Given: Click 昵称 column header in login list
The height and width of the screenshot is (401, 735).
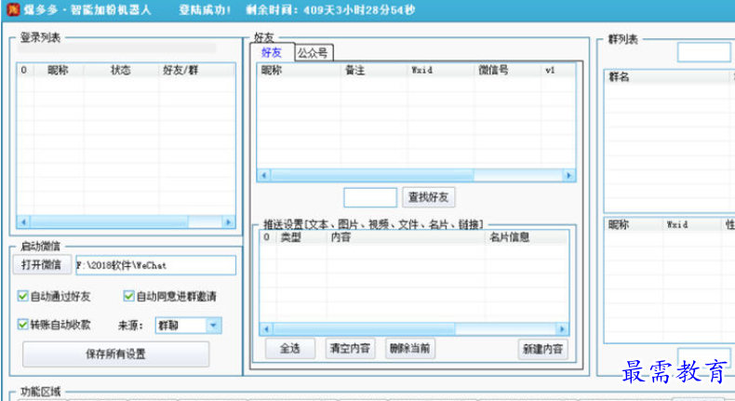Looking at the screenshot, I should coord(59,71).
